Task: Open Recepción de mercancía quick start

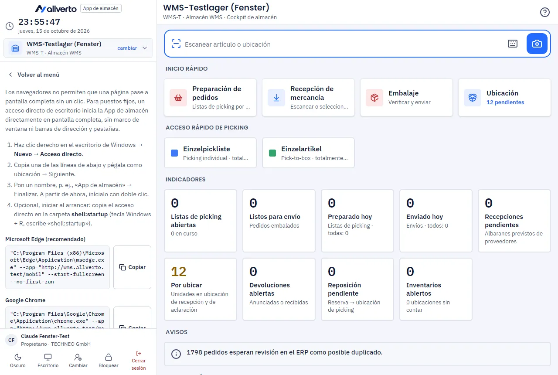Action: pos(308,98)
